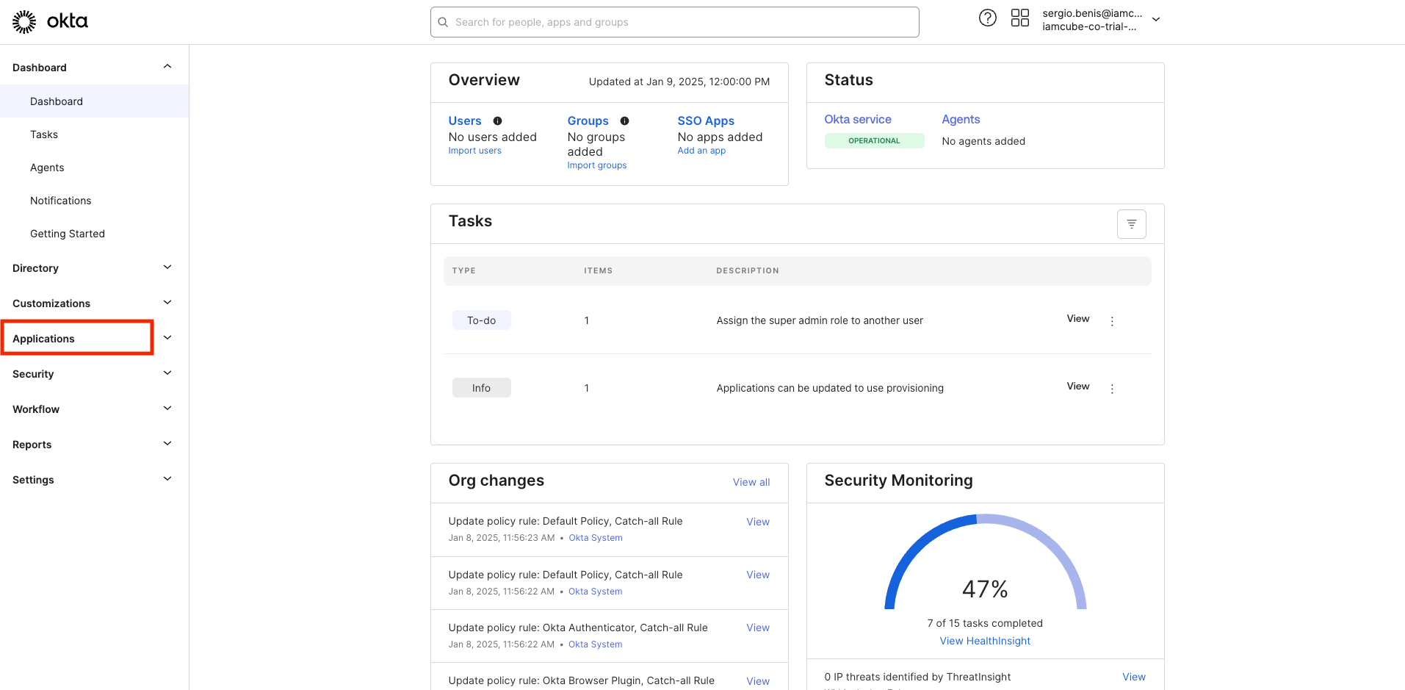The height and width of the screenshot is (690, 1405).
Task: Open the Users overview link
Action: pos(465,121)
